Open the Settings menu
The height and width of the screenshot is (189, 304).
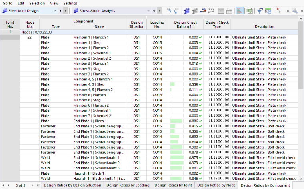tap(70, 3)
